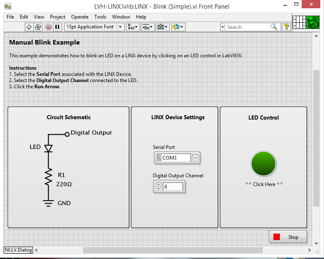Increment the Digital Output Channel value
Viewport: 324px width, 259px height.
(159, 184)
